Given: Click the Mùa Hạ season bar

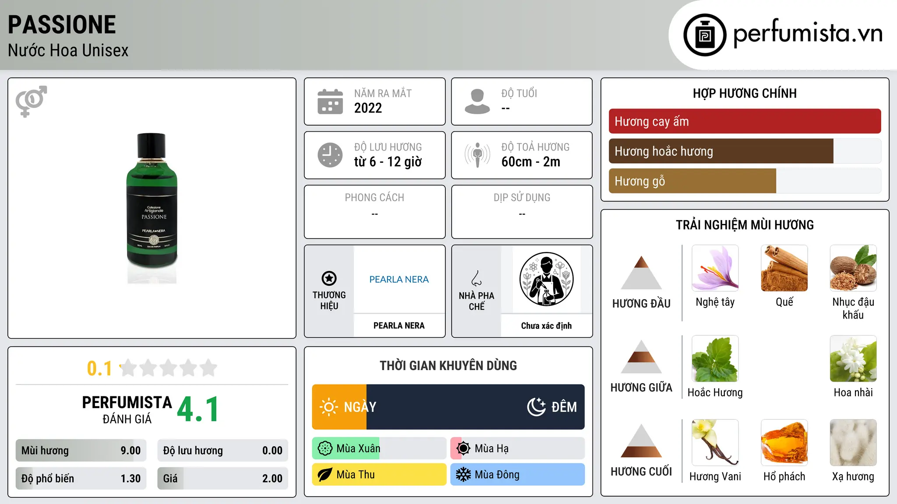Looking at the screenshot, I should 518,448.
